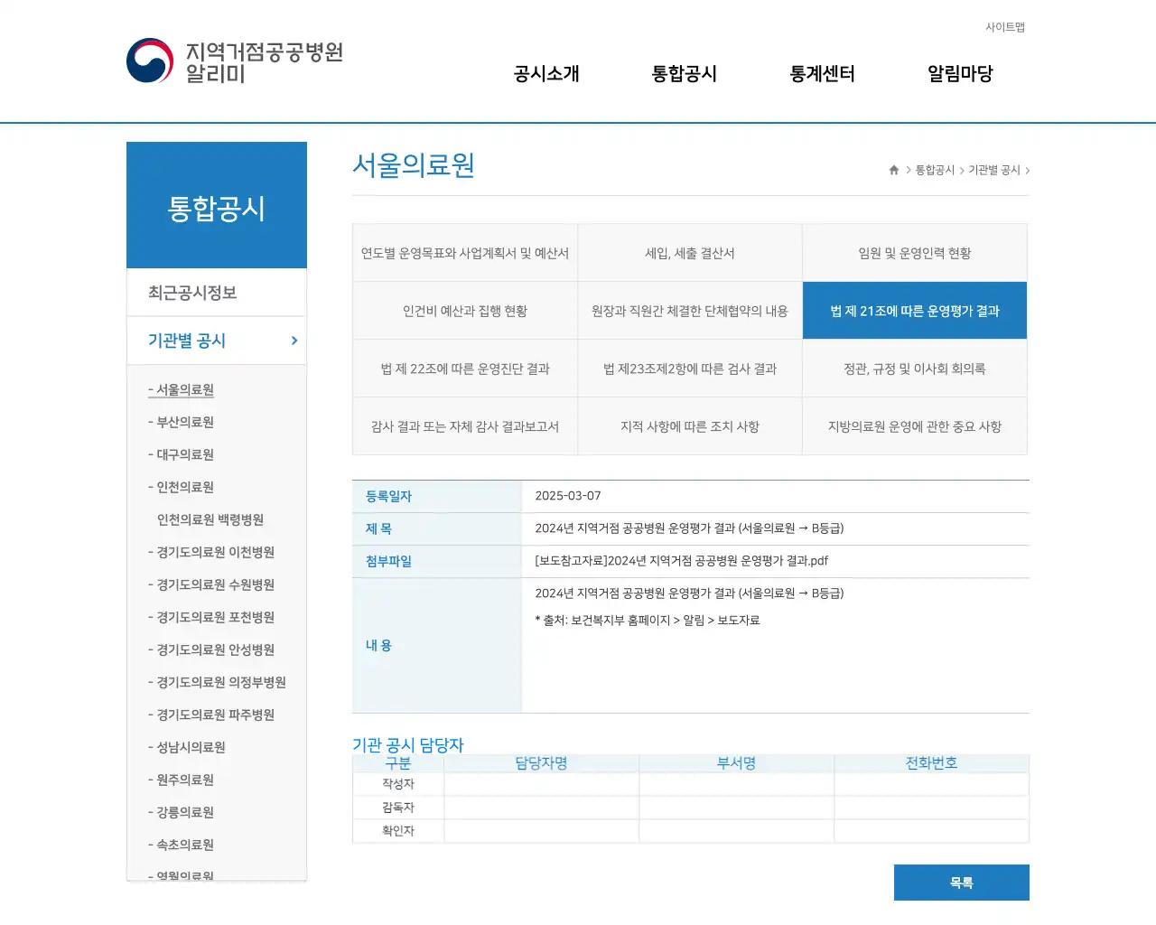1156x925 pixels.
Task: Click the 작성자 담당자명 table cell
Action: click(540, 783)
